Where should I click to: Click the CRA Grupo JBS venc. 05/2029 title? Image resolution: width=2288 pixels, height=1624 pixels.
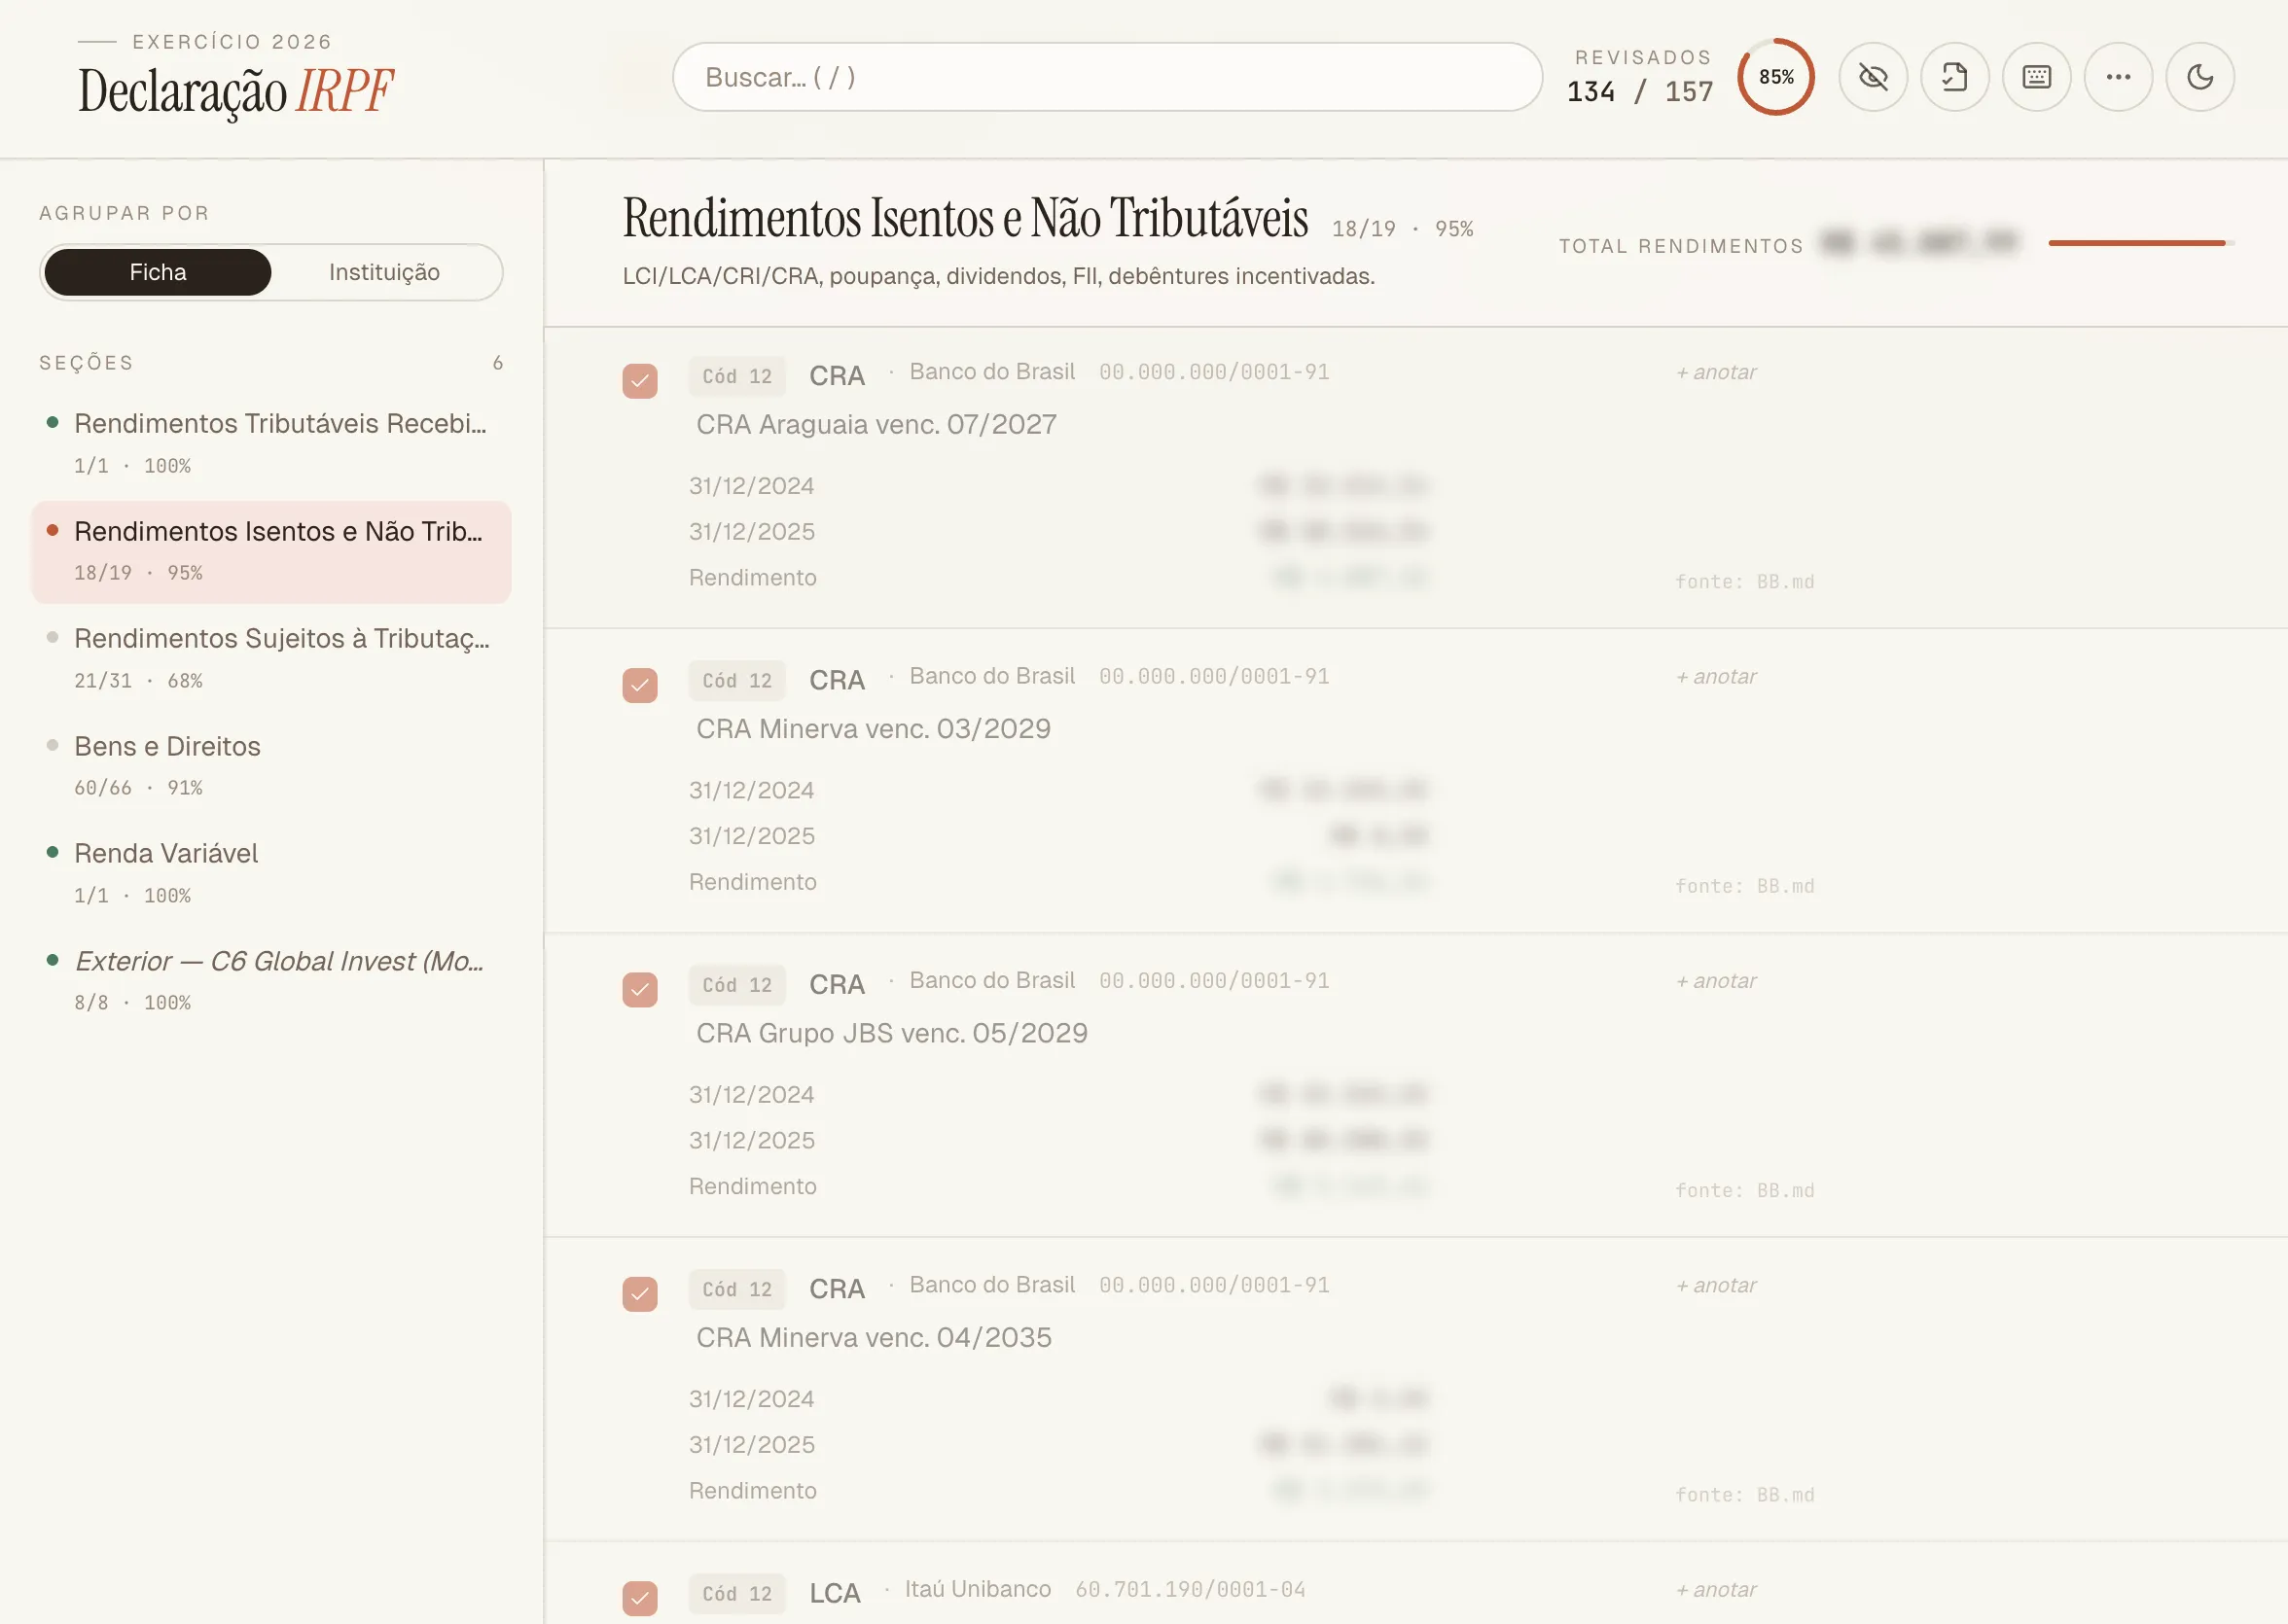point(891,1033)
